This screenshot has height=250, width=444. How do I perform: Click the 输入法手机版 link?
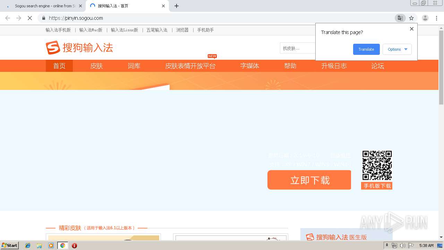tap(58, 30)
